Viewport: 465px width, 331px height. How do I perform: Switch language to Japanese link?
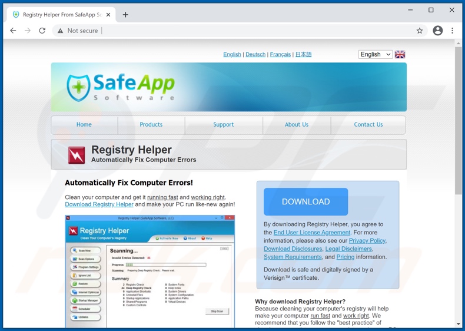coord(303,54)
